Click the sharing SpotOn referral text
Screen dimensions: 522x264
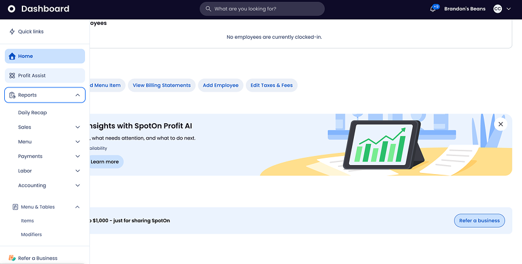[130, 221]
